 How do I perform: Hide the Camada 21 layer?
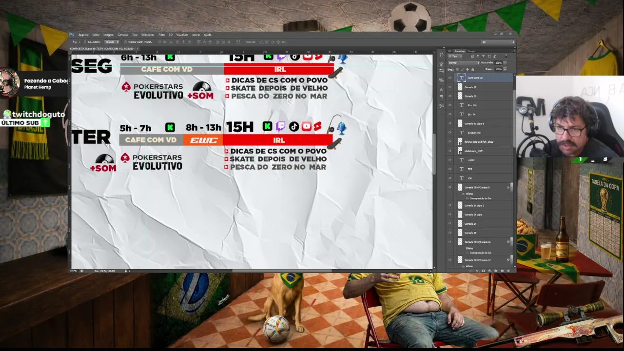click(450, 87)
